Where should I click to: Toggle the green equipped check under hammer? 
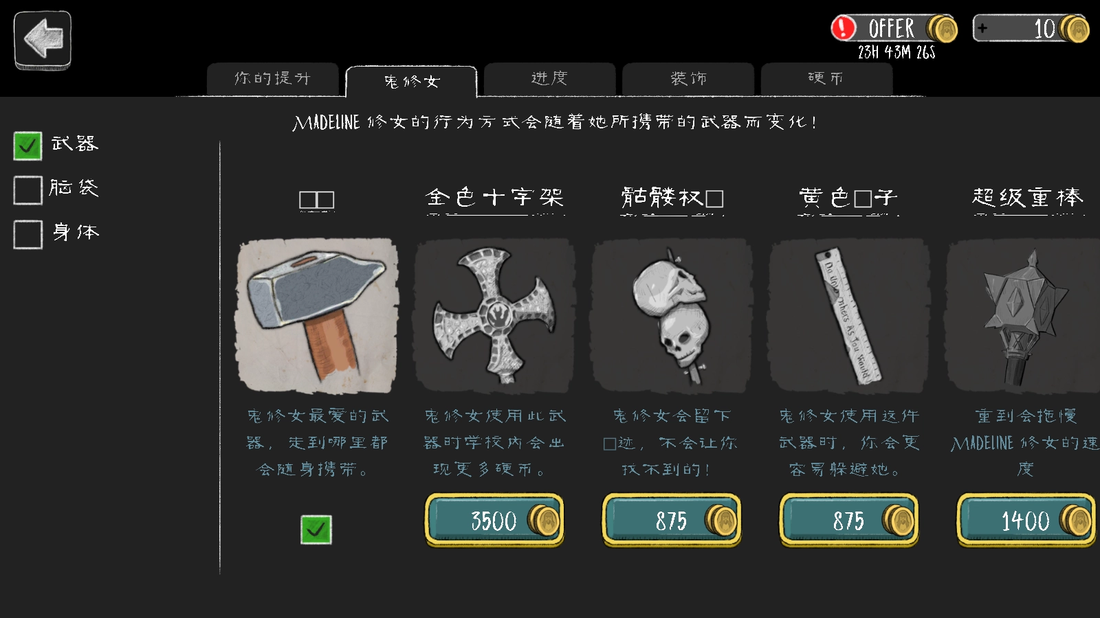[316, 529]
